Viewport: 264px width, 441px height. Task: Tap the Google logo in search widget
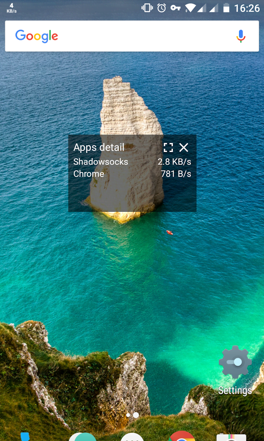[36, 36]
